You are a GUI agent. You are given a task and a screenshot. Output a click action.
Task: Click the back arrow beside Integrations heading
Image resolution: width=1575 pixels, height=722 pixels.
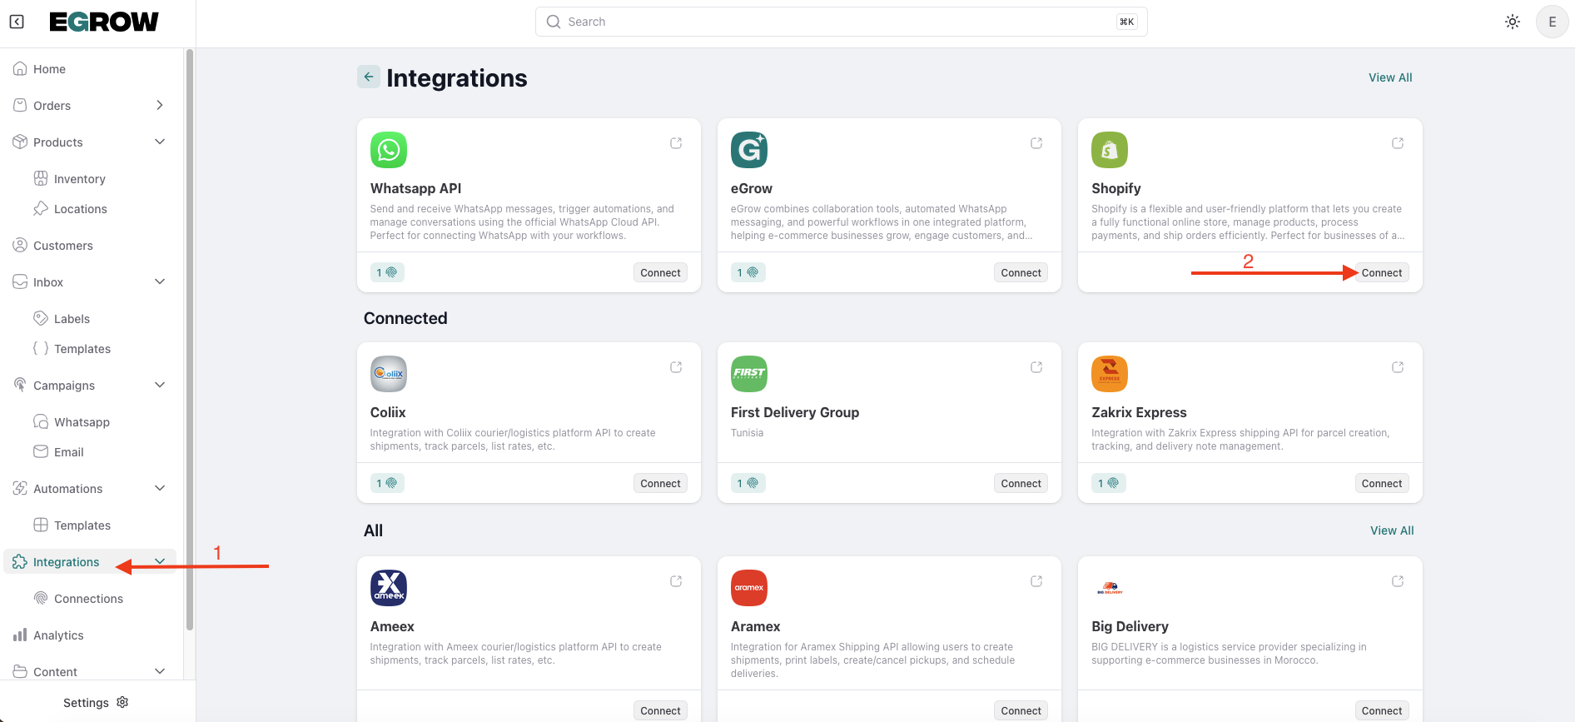click(x=369, y=77)
